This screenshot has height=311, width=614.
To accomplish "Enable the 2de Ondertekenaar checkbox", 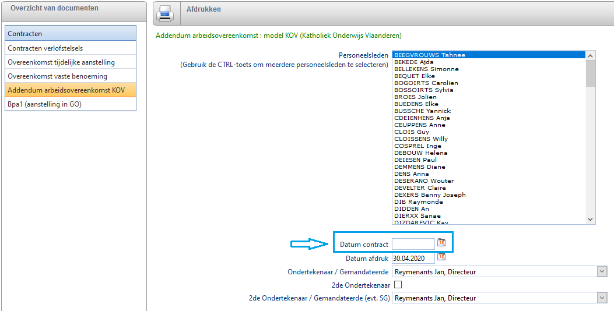I will pos(398,285).
